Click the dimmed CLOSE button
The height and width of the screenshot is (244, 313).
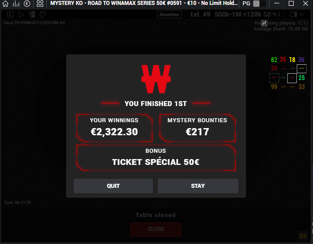[x=156, y=229]
